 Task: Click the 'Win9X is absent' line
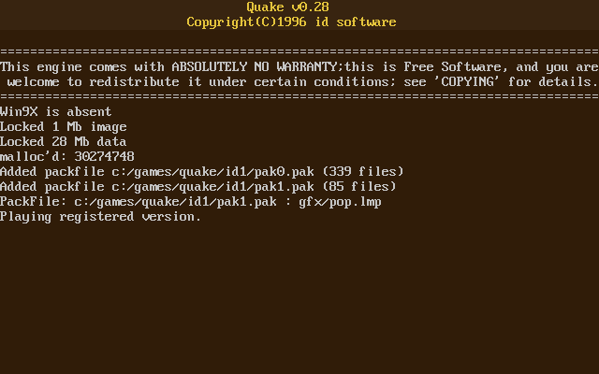(56, 112)
